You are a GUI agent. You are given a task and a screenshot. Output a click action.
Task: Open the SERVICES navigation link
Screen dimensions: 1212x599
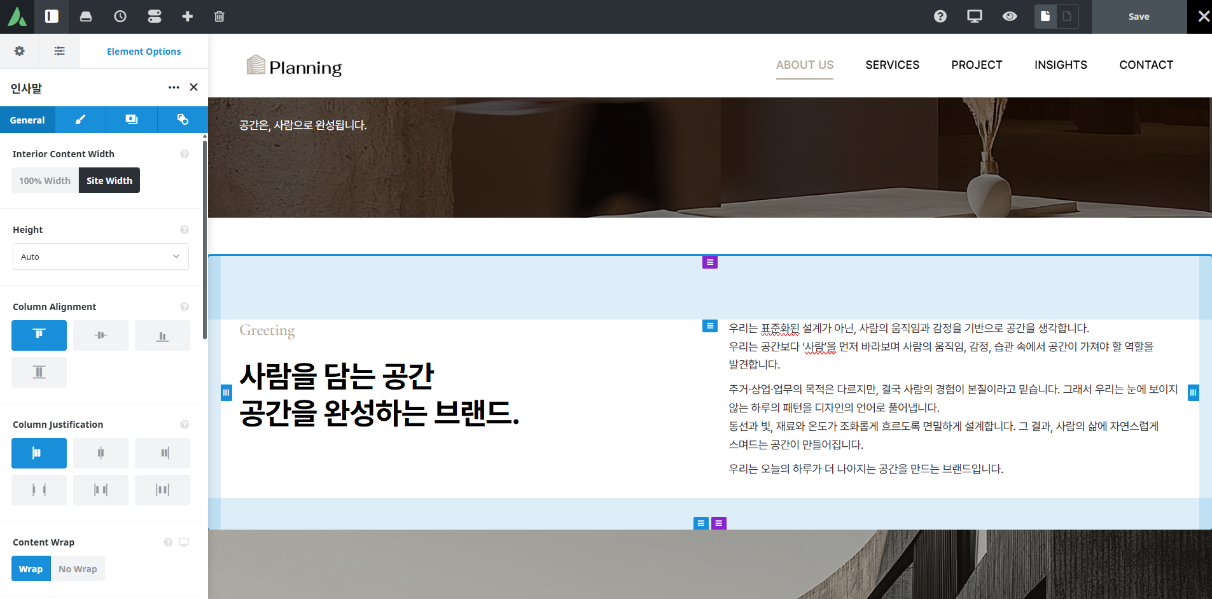click(x=892, y=65)
